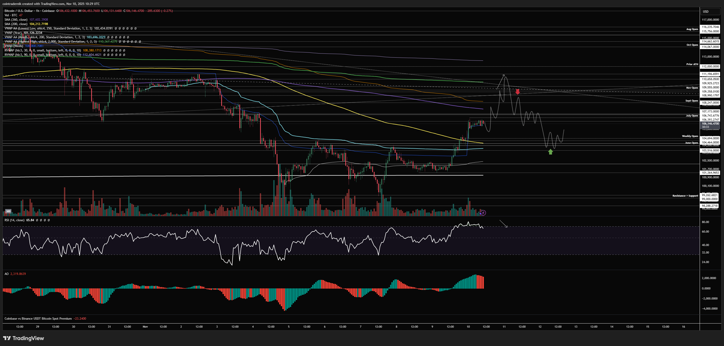Viewport: 724px width, 346px height.
Task: Select the green up arrow marker
Action: click(x=550, y=152)
